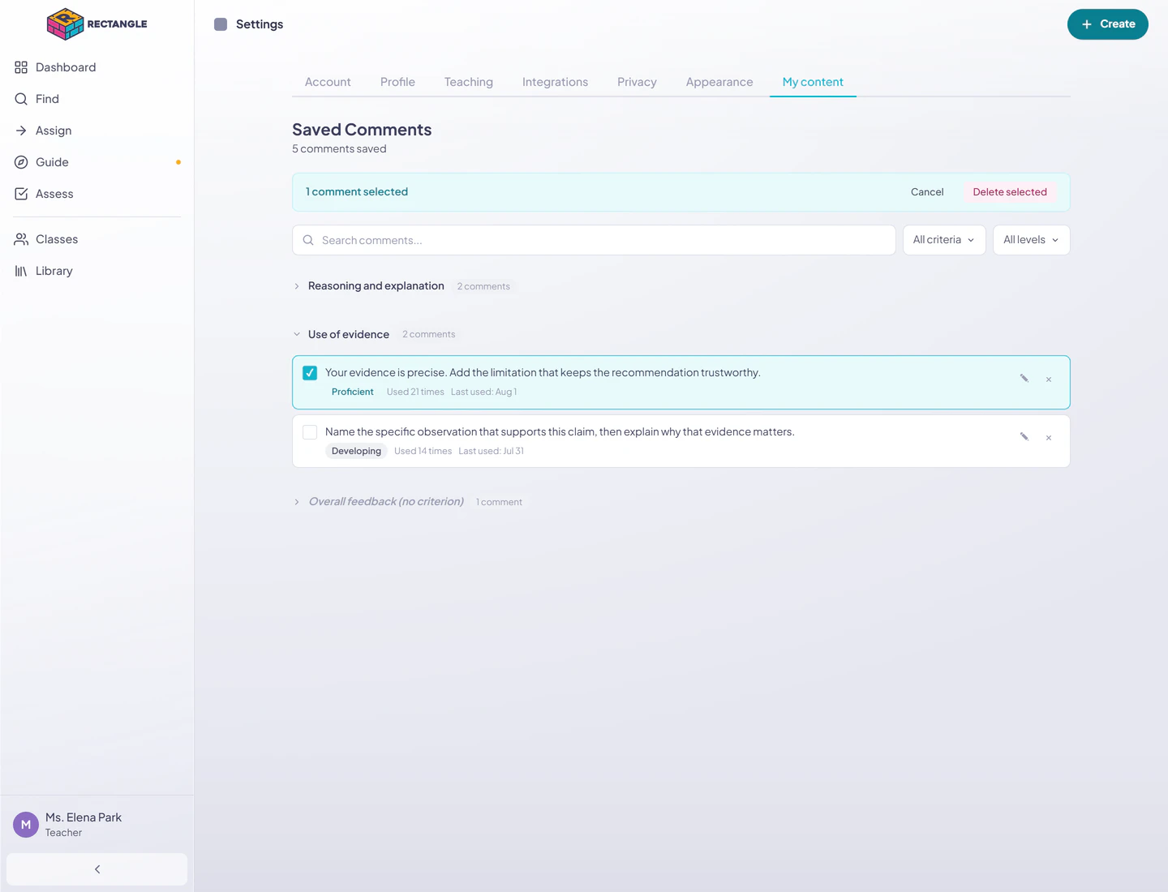The height and width of the screenshot is (892, 1168).
Task: Expand the Reasoning and explanation group
Action: point(297,286)
